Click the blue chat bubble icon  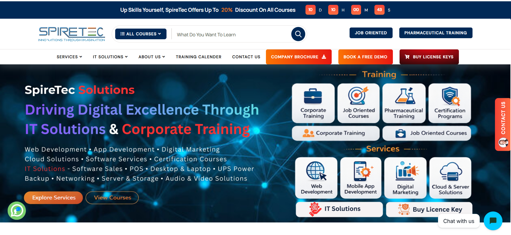(493, 221)
